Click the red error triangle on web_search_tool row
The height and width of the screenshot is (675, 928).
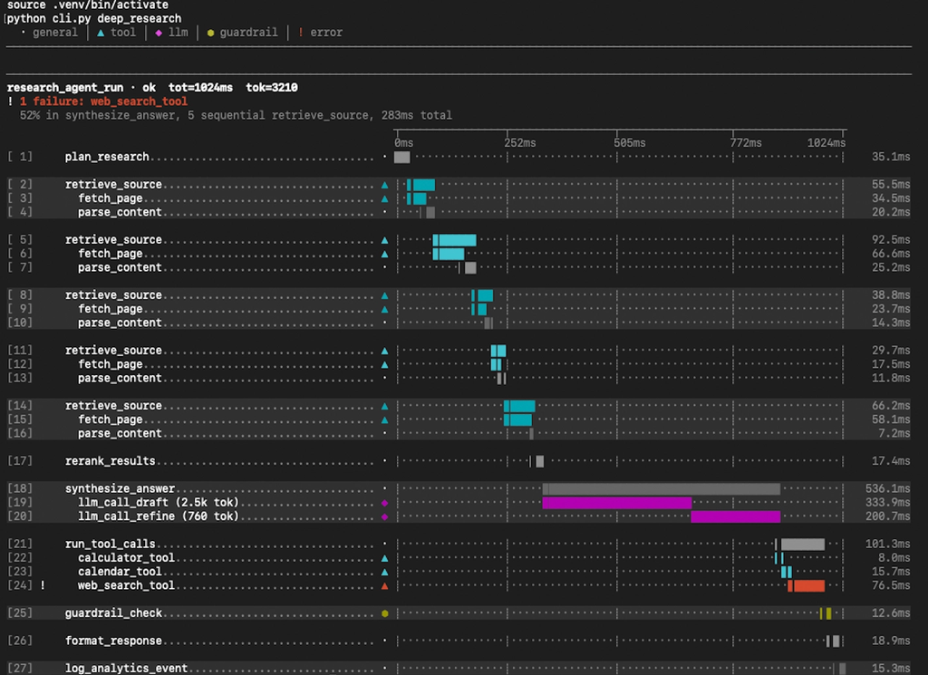pos(384,585)
